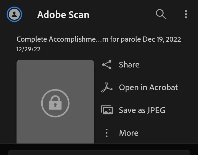Viewport: 198px width, 155px height.
Task: Click the Share arrow icon
Action: click(107, 65)
